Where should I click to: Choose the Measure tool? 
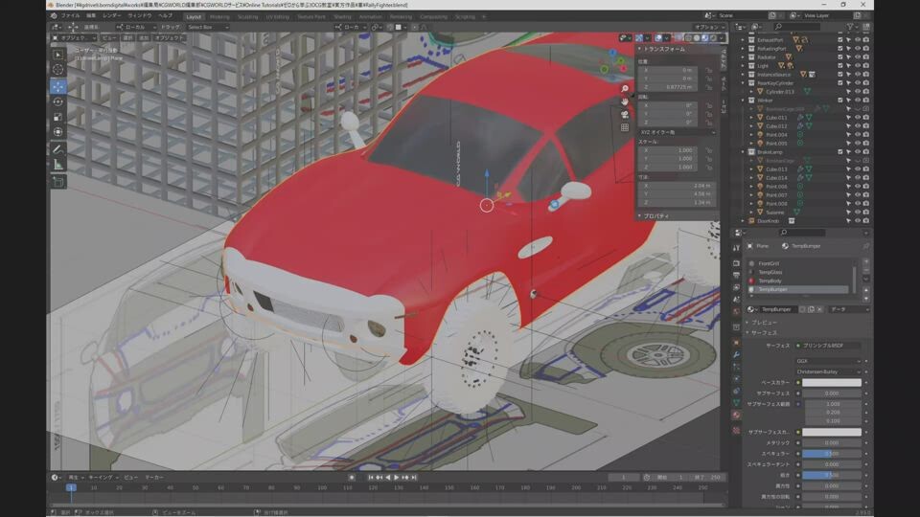click(58, 164)
